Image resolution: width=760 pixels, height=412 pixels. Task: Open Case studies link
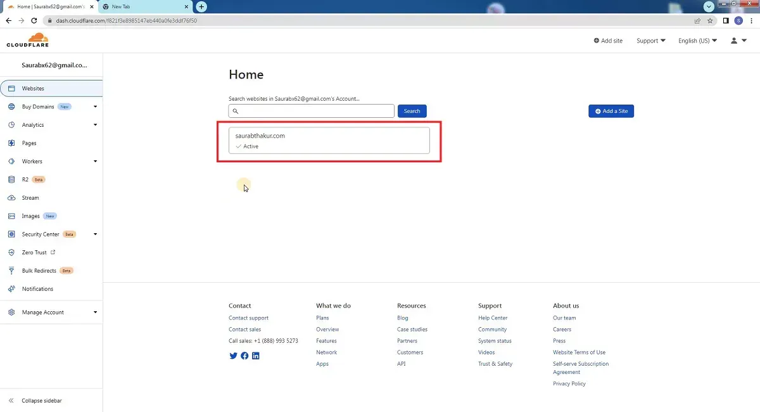412,330
